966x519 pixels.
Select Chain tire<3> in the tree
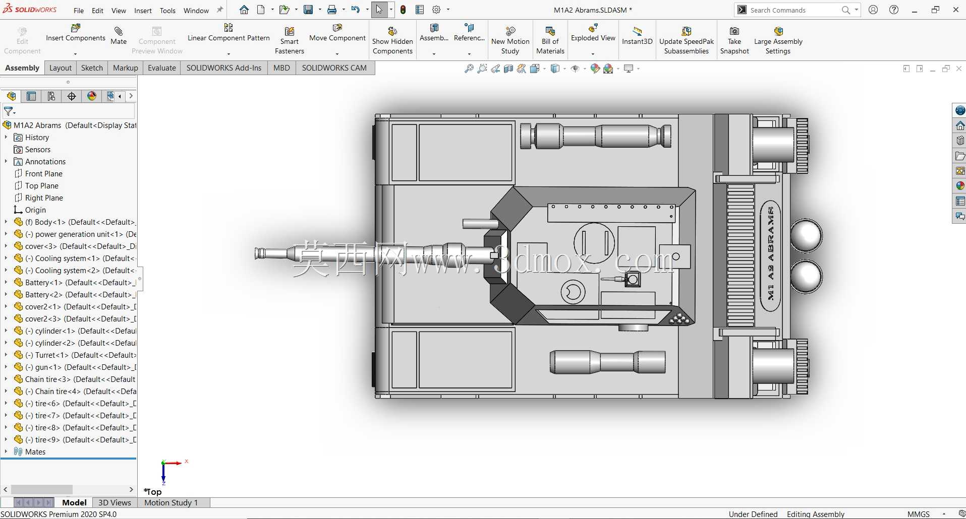75,379
